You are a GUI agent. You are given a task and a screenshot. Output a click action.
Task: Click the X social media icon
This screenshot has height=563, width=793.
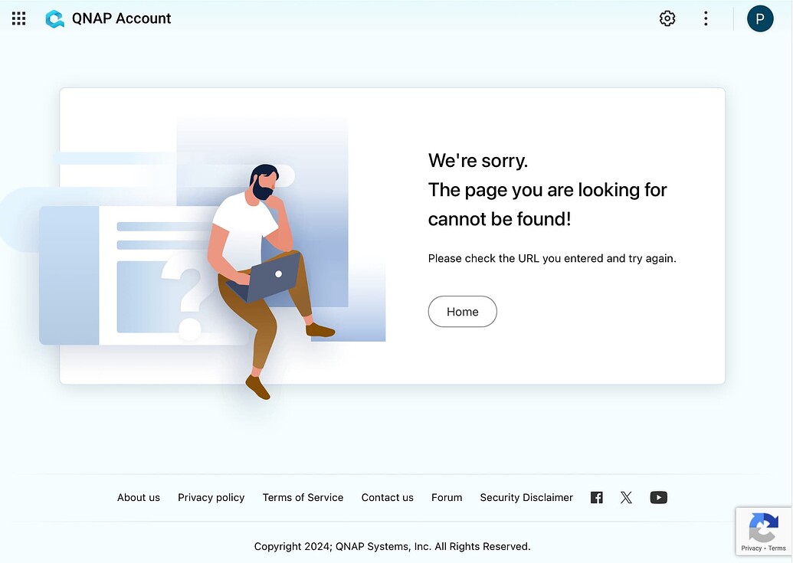tap(626, 497)
